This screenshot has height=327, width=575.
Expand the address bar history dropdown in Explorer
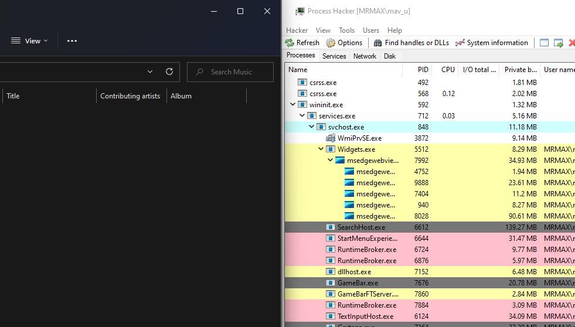150,72
